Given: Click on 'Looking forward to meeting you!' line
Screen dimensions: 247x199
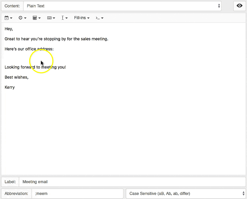Looking at the screenshot, I should [x=35, y=67].
